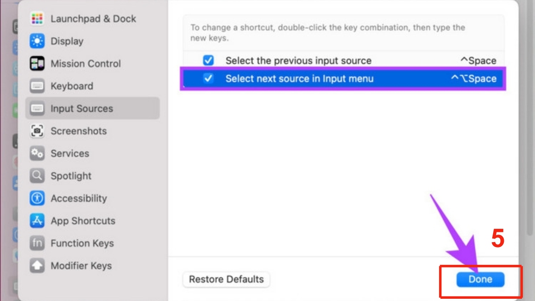Click the Mission Control icon
Image resolution: width=535 pixels, height=301 pixels.
[37, 63]
